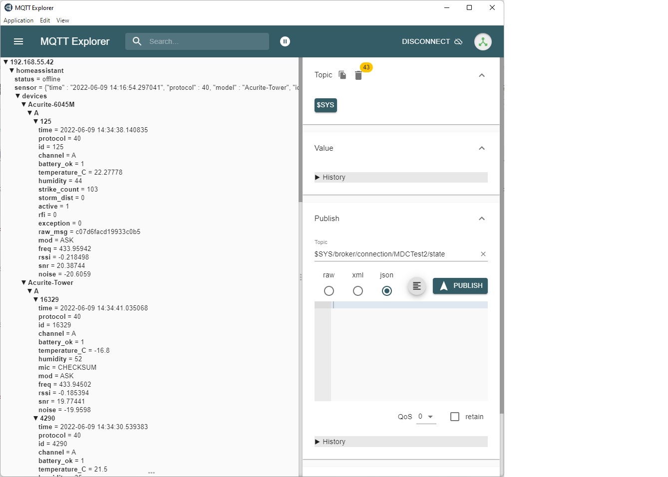
Task: Click the DISCONNECT button
Action: 432,41
